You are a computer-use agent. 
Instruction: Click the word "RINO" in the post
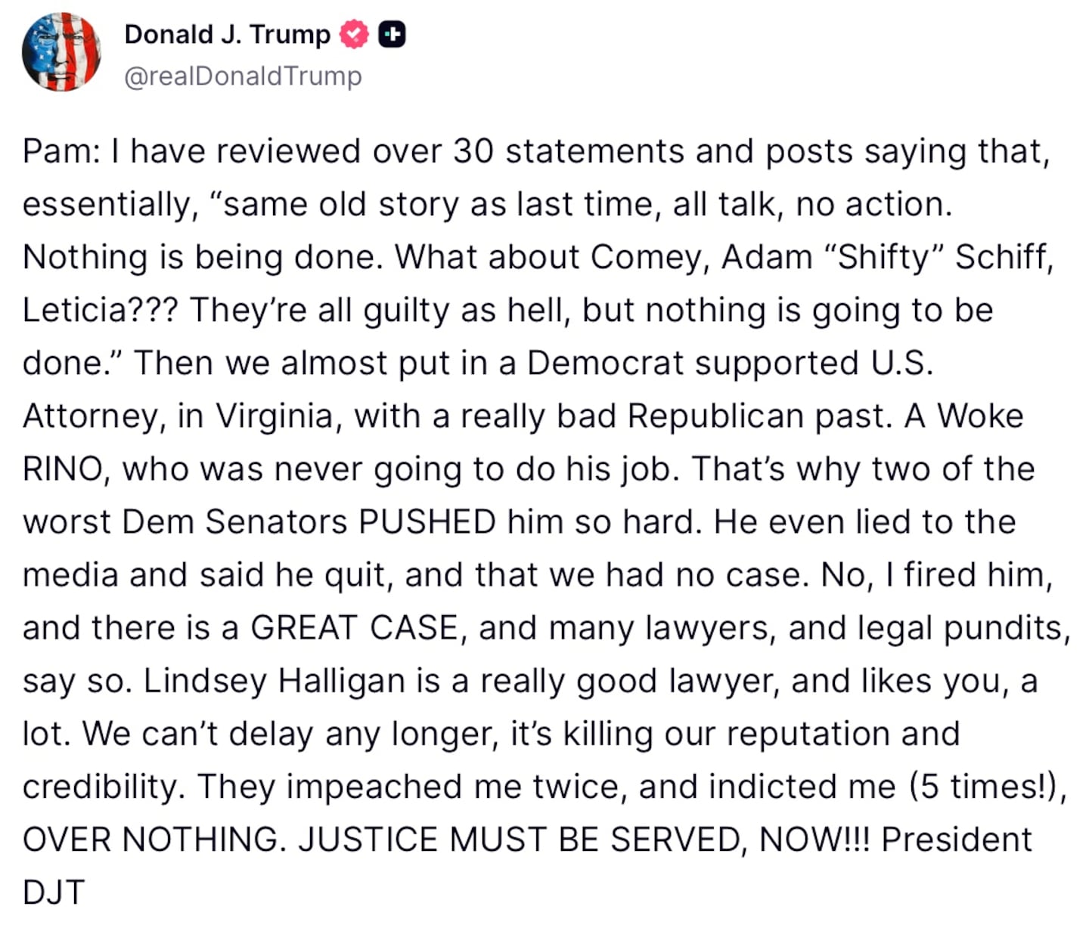pyautogui.click(x=62, y=469)
